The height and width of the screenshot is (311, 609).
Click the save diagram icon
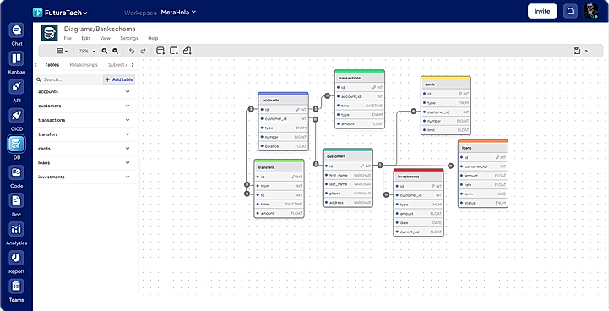pos(577,51)
